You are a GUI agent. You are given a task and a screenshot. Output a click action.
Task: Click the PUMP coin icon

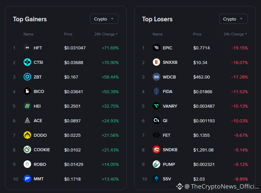[156, 164]
